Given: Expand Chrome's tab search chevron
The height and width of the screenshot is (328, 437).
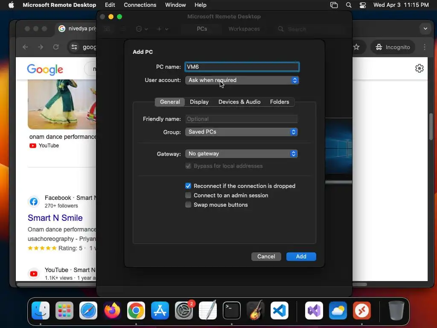Looking at the screenshot, I should (425, 29).
